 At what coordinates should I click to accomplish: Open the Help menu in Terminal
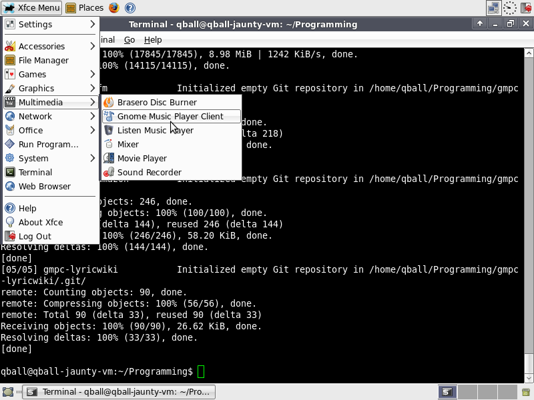click(x=153, y=40)
